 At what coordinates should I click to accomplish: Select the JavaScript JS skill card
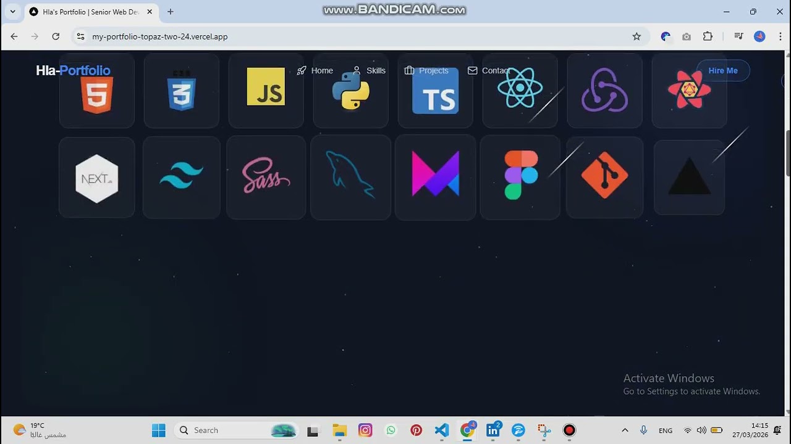click(266, 91)
